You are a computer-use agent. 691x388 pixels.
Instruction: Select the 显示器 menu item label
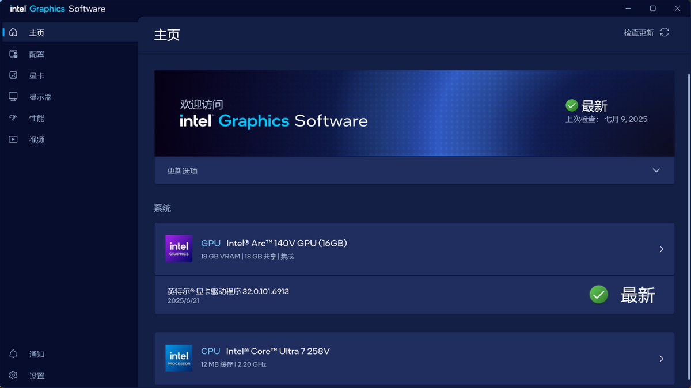[40, 97]
